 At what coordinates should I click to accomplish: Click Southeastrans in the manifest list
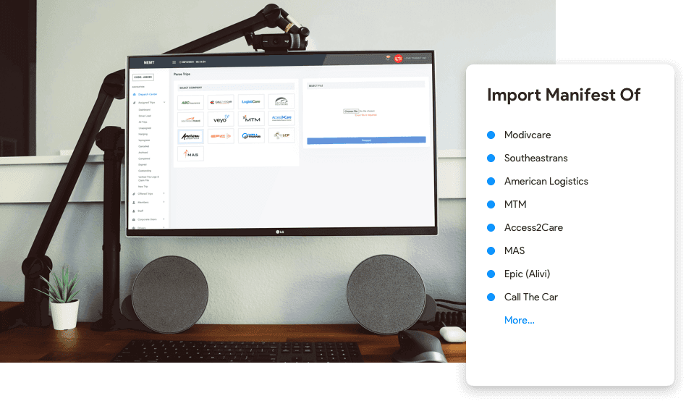coord(536,158)
